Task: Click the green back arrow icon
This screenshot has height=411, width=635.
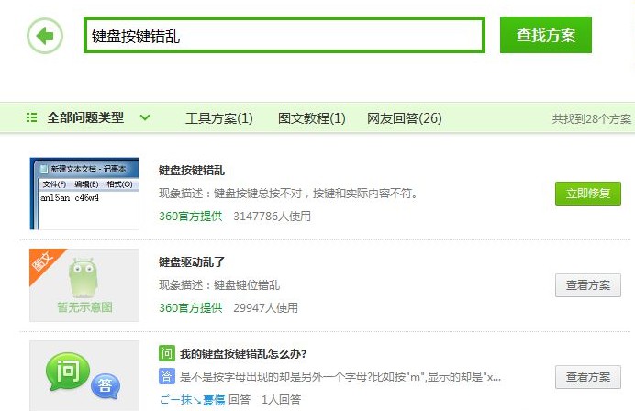Action: pyautogui.click(x=45, y=36)
